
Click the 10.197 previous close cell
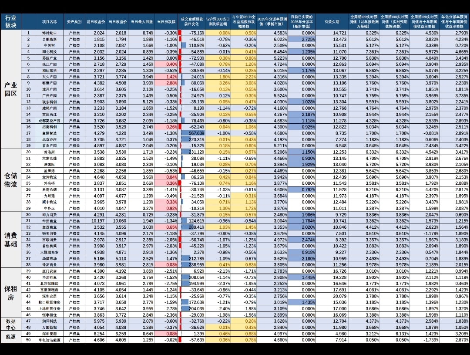[x=96, y=221]
